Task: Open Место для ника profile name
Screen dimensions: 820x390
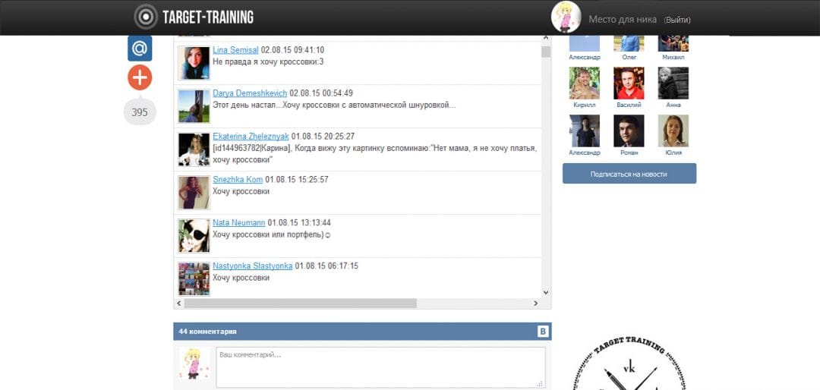Action: click(x=623, y=19)
